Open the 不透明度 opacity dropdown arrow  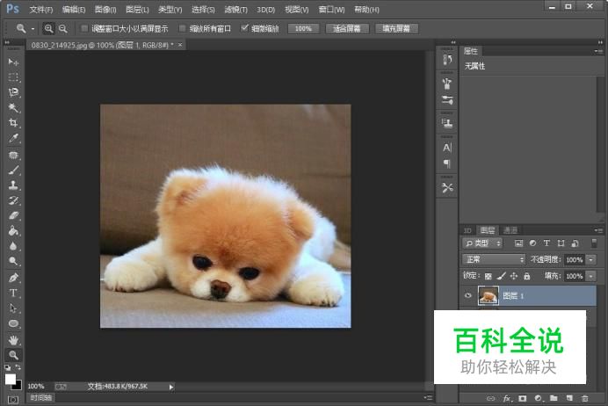pos(590,260)
